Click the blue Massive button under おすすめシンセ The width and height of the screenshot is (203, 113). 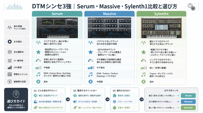pos(188,102)
